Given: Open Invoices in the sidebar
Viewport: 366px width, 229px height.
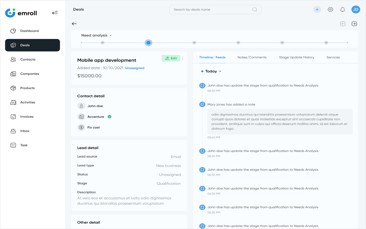Looking at the screenshot, I should pyautogui.click(x=27, y=117).
